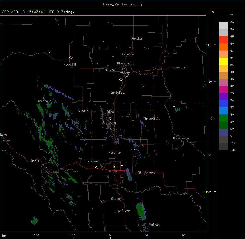Click the dark gray -30 legend swatch
Viewport: 245px width, 239px height.
coord(223,146)
